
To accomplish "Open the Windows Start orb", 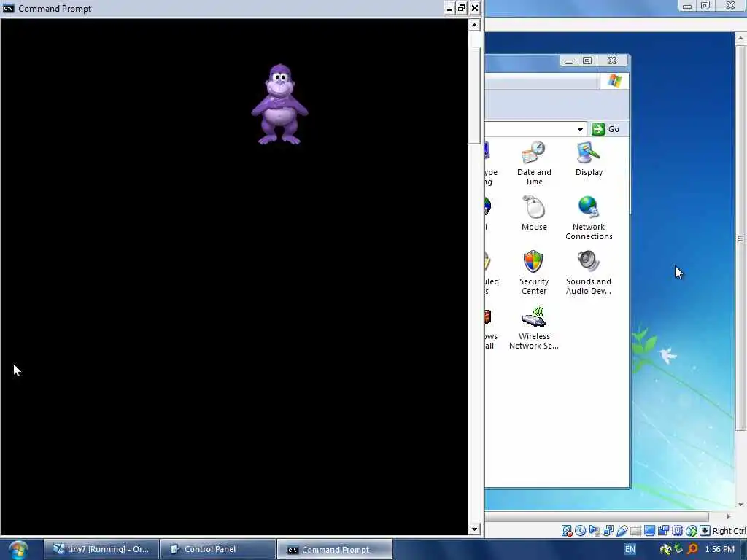I will pos(18,550).
